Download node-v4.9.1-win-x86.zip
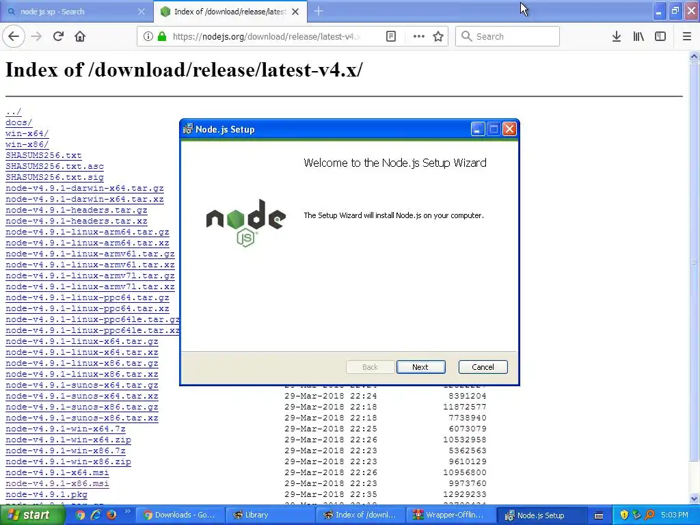The height and width of the screenshot is (525, 700). (68, 461)
